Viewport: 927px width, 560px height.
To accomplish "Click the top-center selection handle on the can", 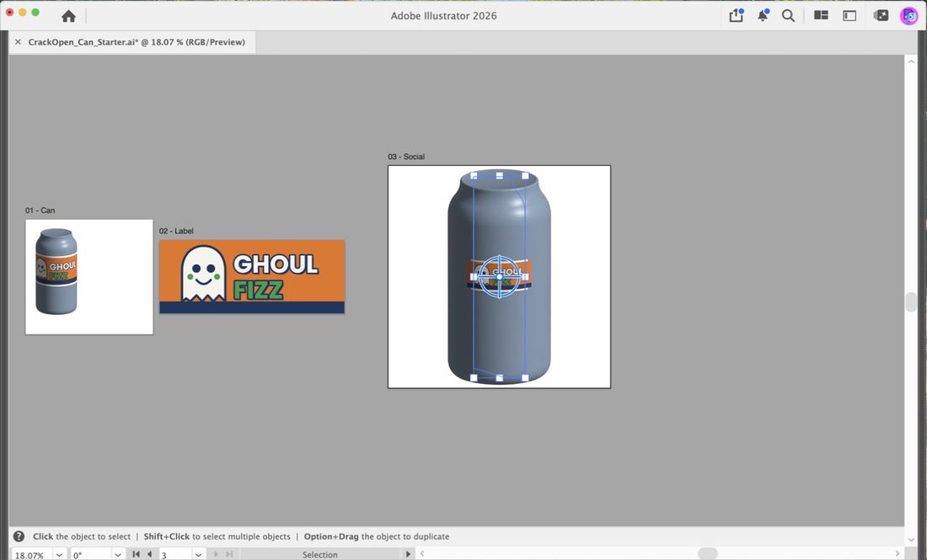I will [500, 175].
